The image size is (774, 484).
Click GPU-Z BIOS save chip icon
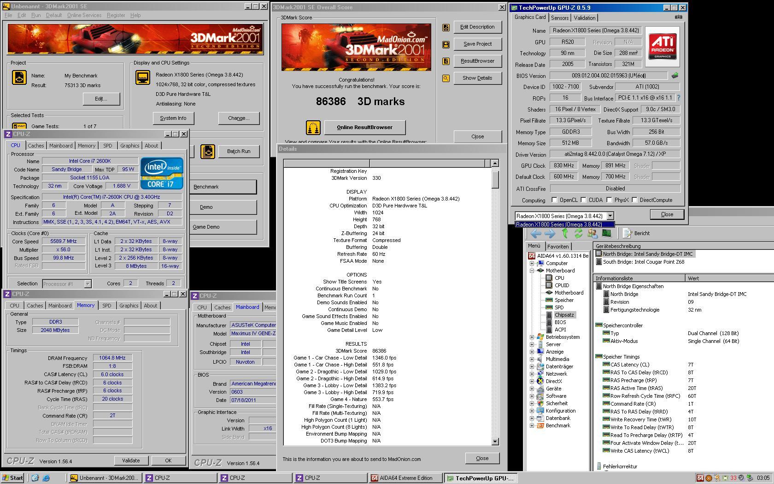[x=675, y=75]
